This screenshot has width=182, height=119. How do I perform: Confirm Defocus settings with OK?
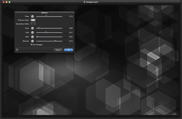[x=69, y=50]
